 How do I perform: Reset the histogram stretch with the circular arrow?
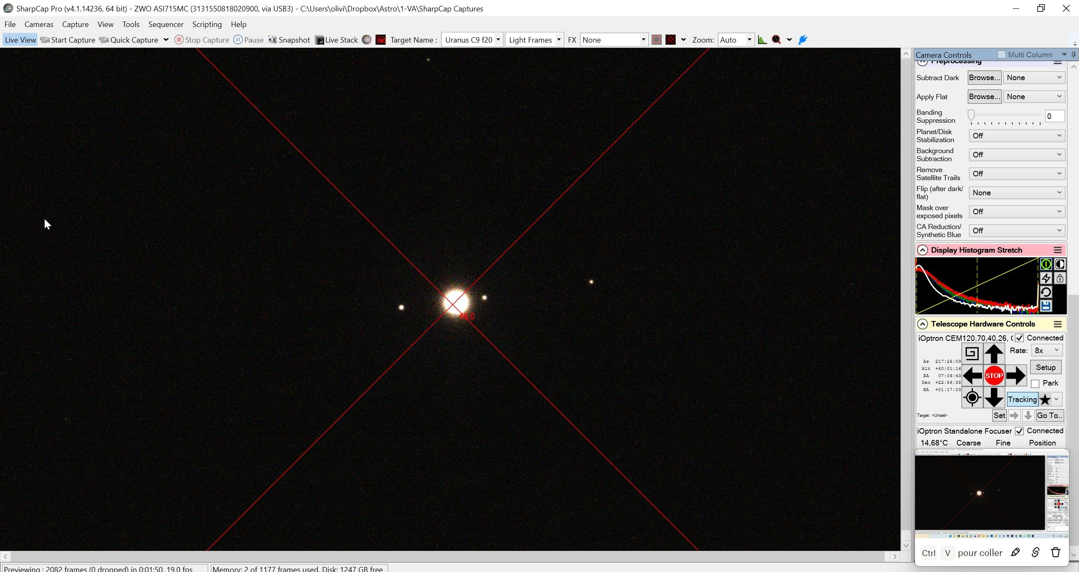click(x=1045, y=292)
